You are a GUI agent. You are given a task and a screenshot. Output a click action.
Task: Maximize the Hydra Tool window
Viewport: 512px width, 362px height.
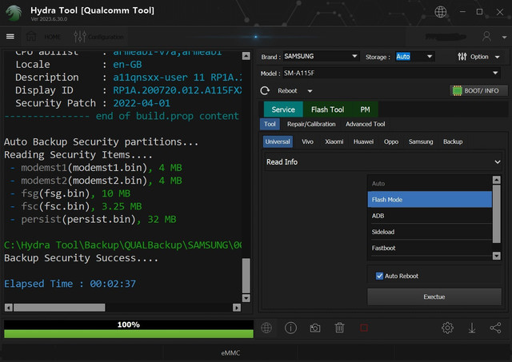(479, 12)
